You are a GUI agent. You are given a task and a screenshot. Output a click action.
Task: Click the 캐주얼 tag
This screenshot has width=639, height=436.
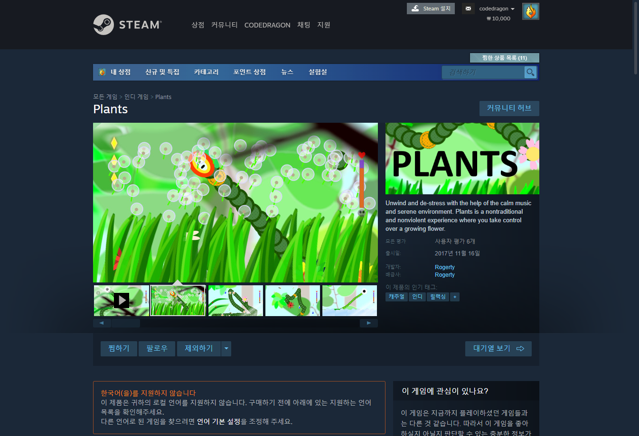click(396, 297)
